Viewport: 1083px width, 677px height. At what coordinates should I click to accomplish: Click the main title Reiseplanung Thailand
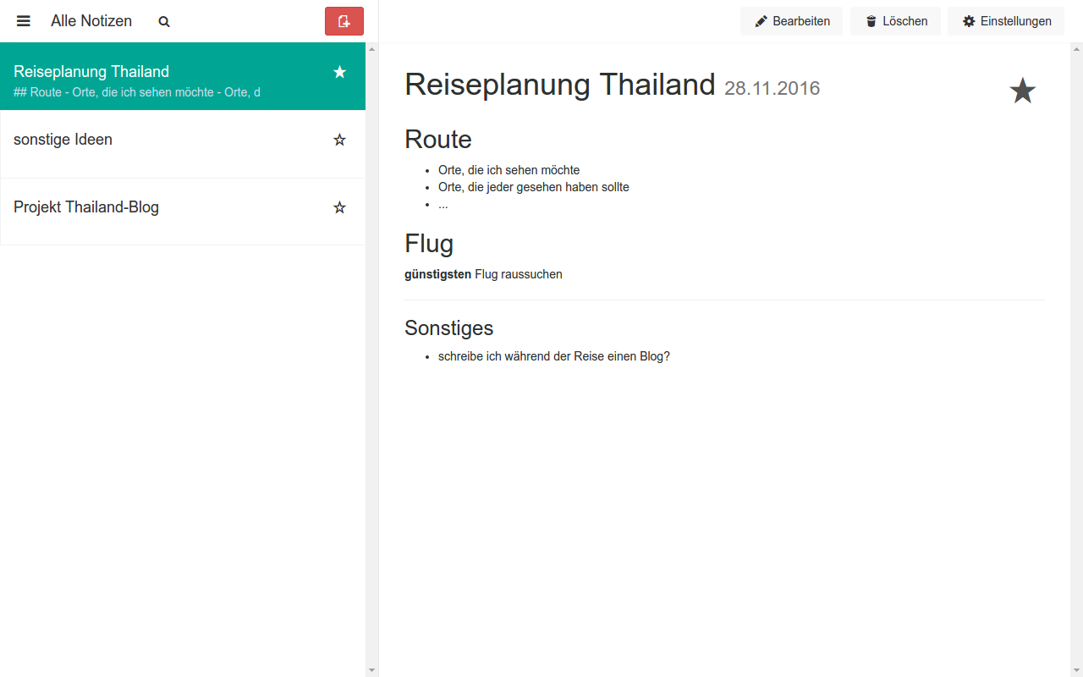560,85
